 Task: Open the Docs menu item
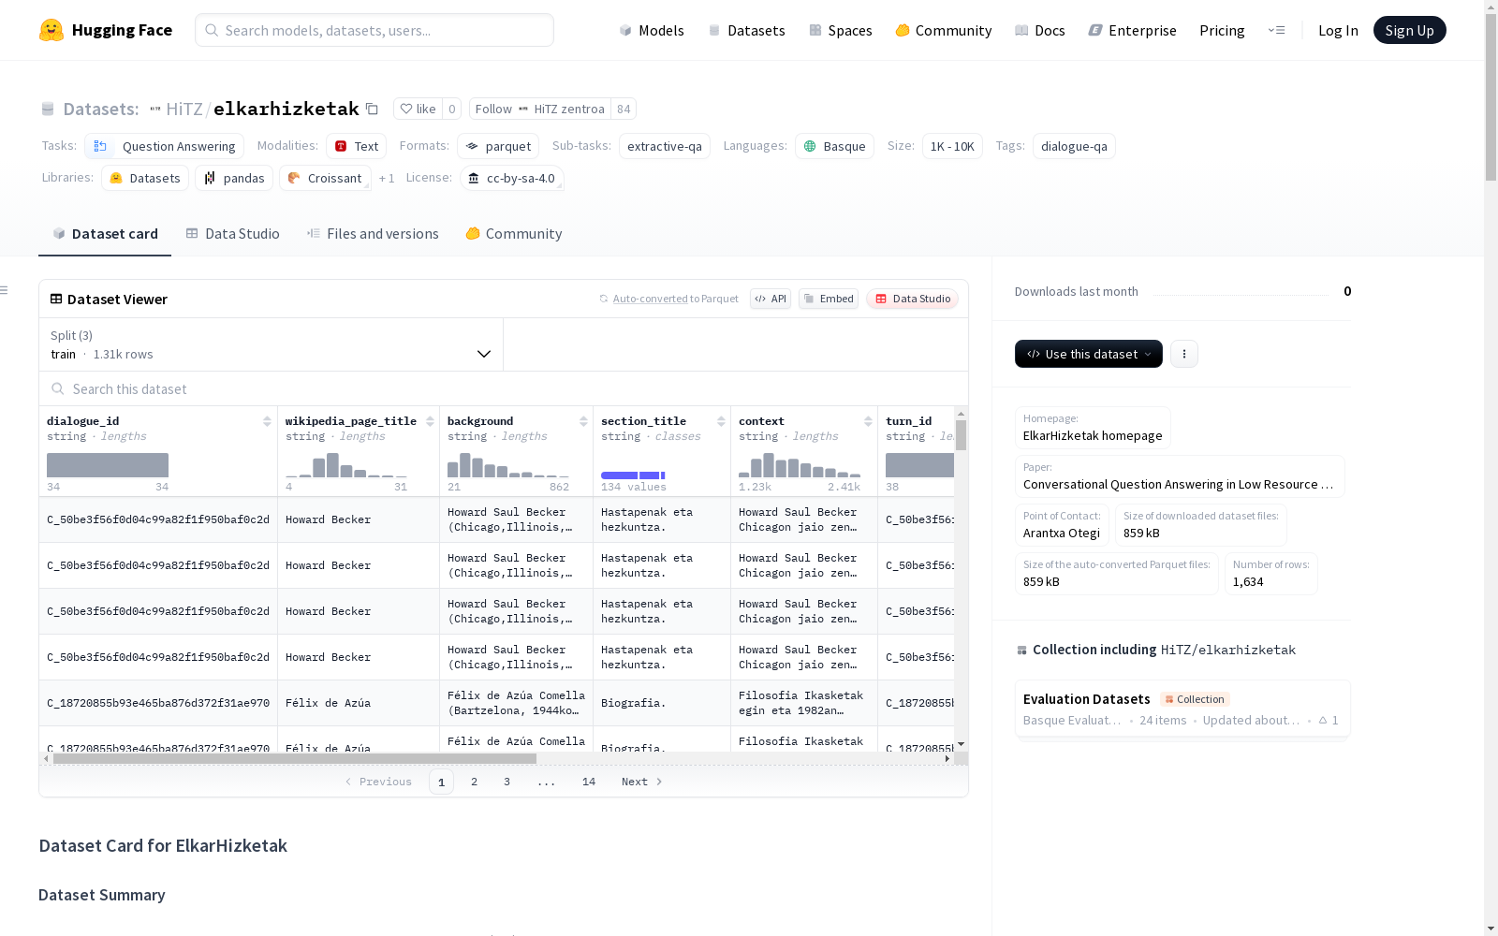coord(1040,30)
